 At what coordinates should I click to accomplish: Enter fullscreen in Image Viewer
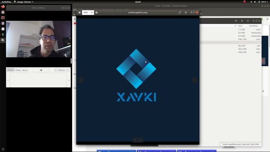[x=180, y=12]
